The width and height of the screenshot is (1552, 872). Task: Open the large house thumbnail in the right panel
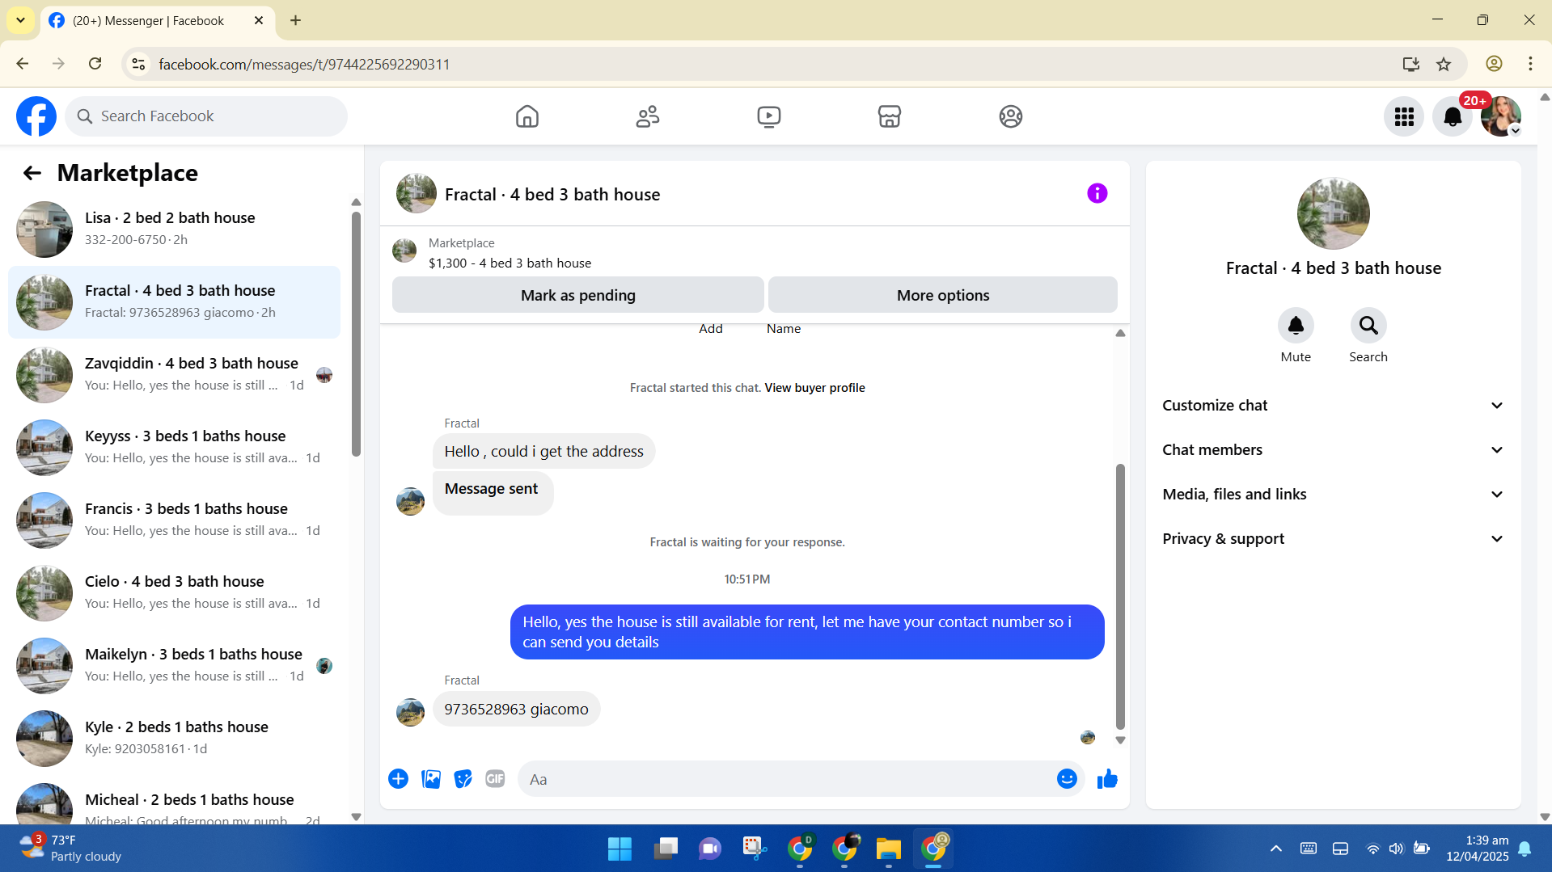click(1334, 213)
